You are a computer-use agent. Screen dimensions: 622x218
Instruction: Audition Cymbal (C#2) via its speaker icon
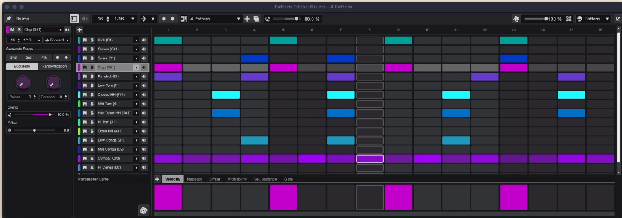(144, 159)
